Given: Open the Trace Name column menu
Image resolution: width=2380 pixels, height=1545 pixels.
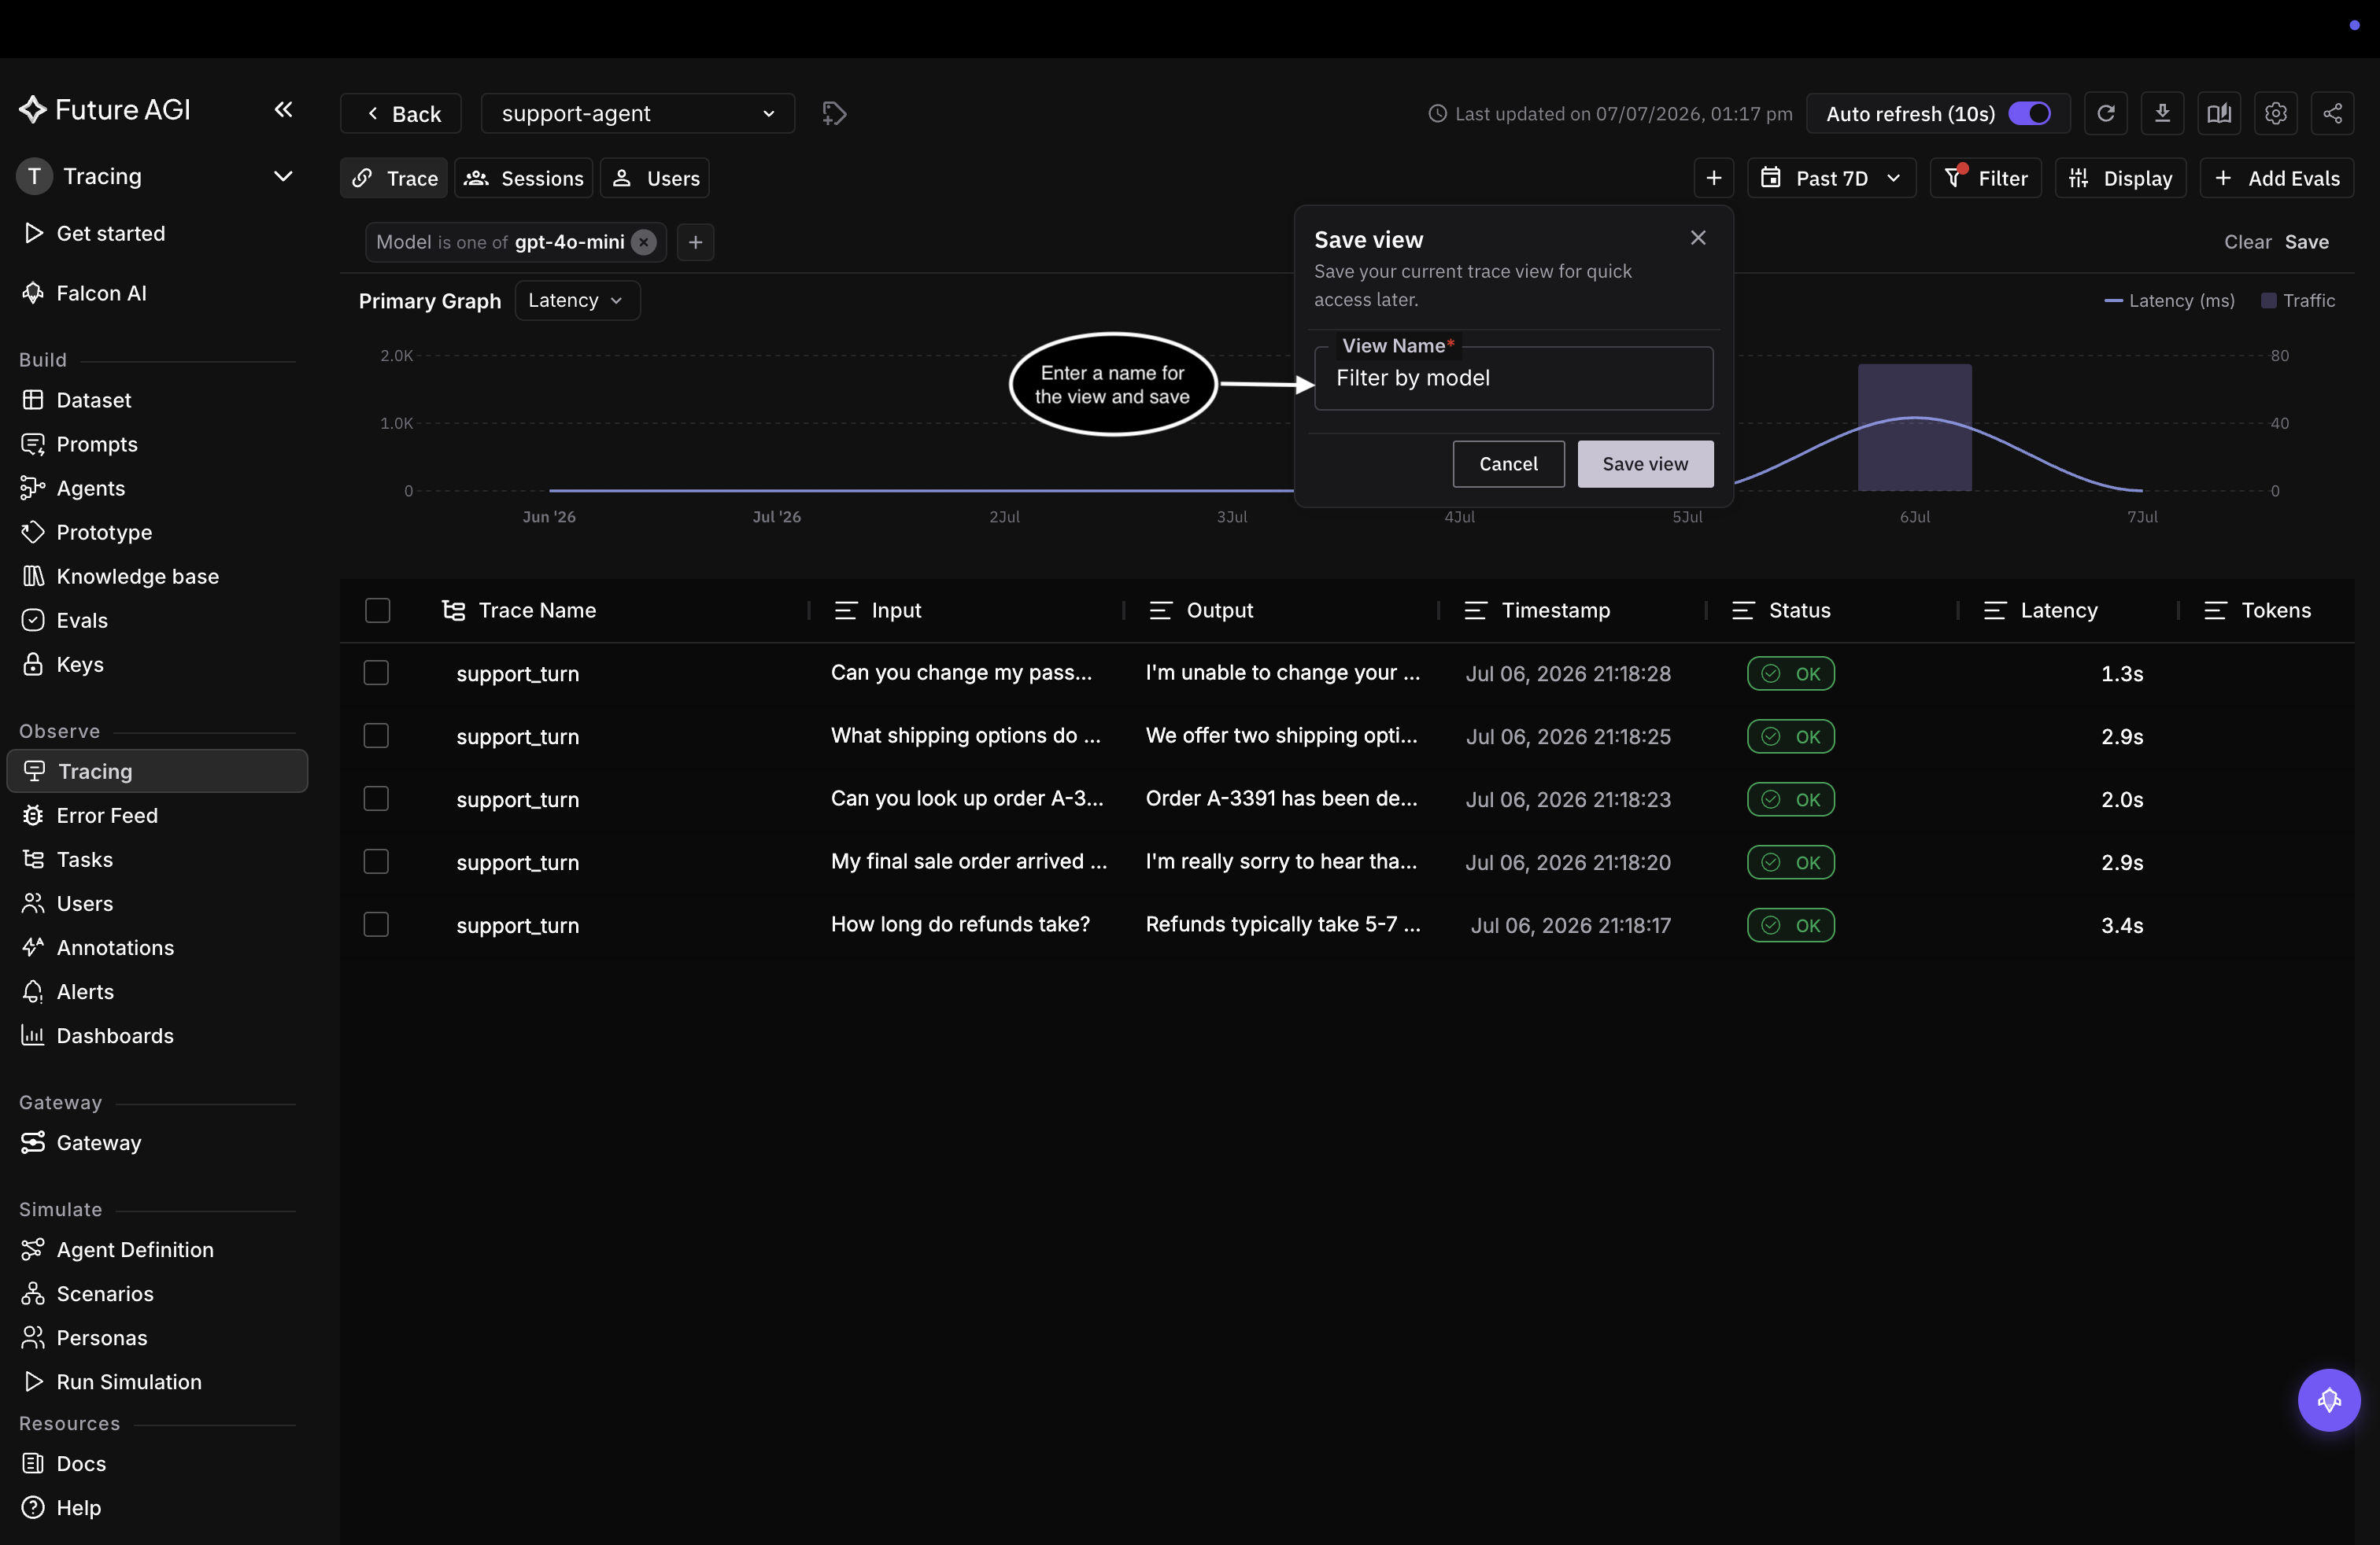Looking at the screenshot, I should coord(453,610).
